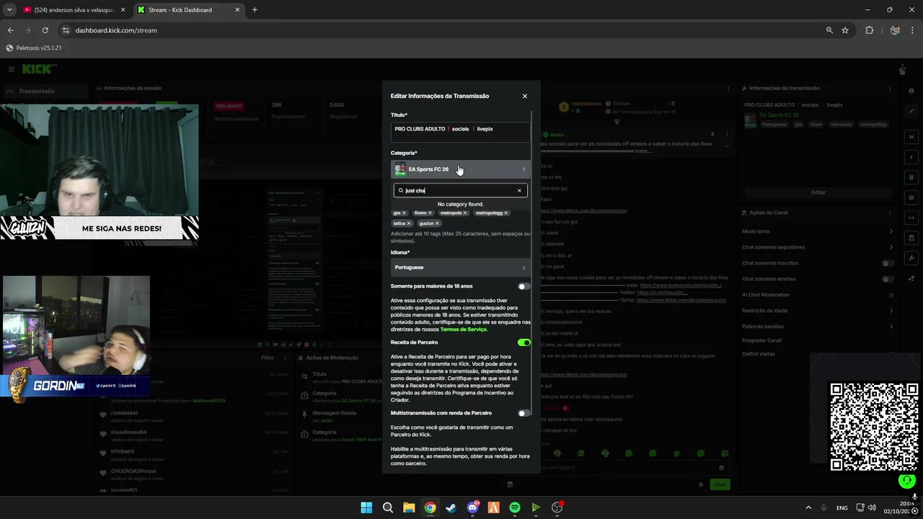Click the Kick logo in the header
Screen dimensions: 923x519
(x=37, y=69)
